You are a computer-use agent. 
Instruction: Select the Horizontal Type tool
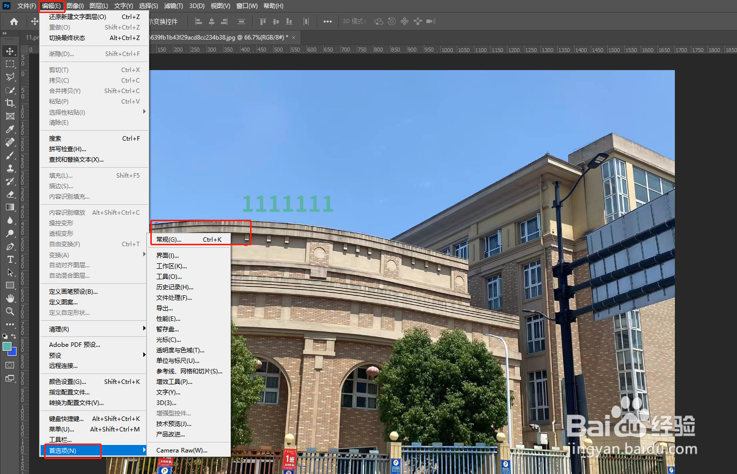pyautogui.click(x=10, y=259)
